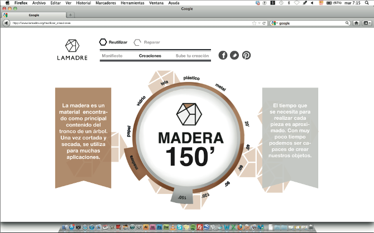Viewport: 374px width, 233px height.
Task: Open the Historial menu
Action: (x=84, y=3)
